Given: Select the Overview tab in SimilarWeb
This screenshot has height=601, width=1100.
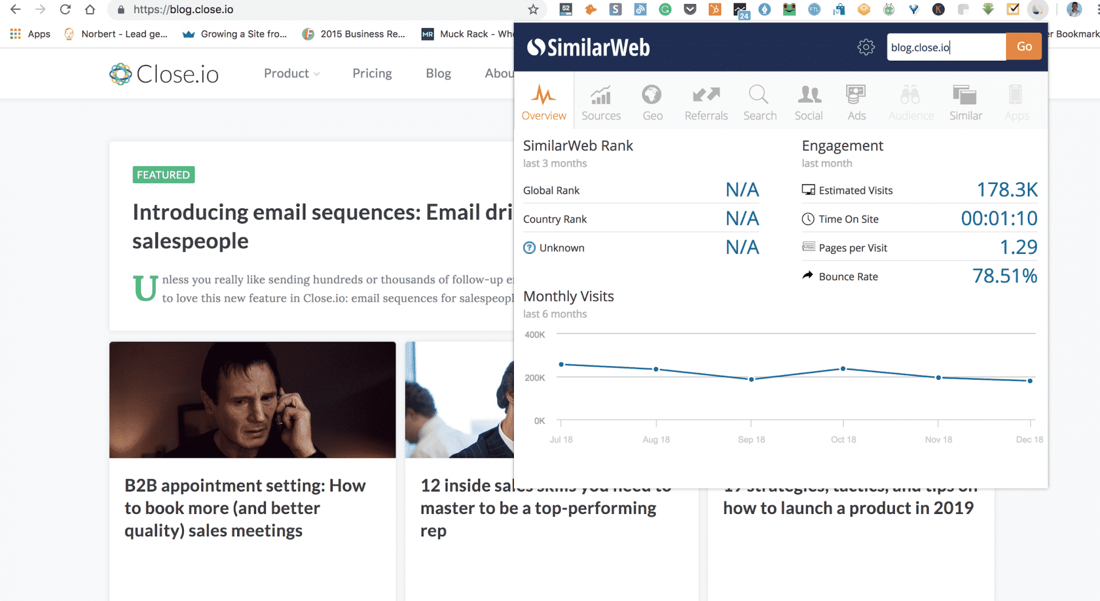Looking at the screenshot, I should 544,102.
